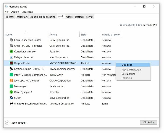164x133 pixels.
Task: Click the Razer Synapse 3 icon
Action: (11, 92)
